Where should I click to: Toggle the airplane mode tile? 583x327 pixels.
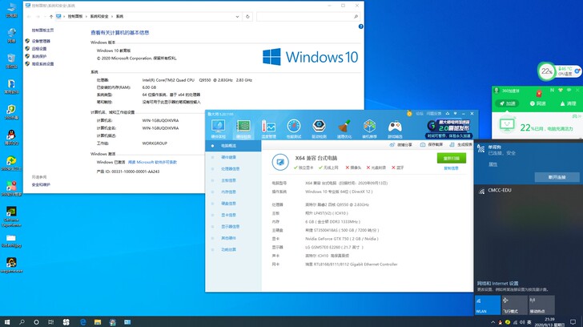point(515,305)
